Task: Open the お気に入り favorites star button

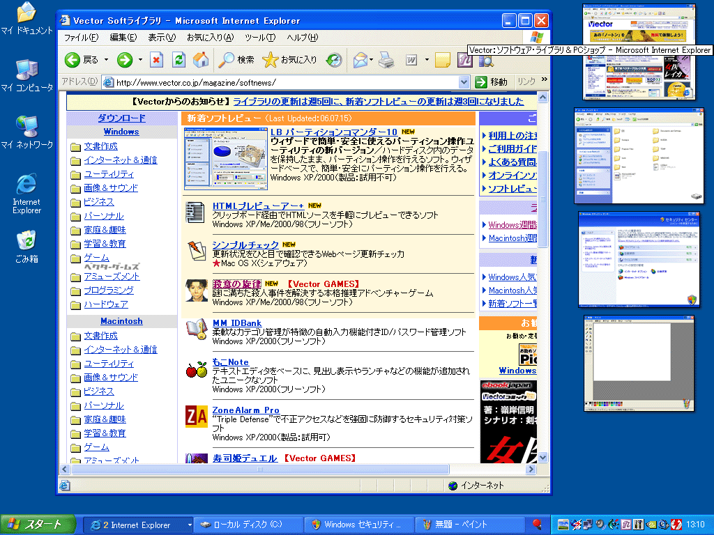Action: pyautogui.click(x=289, y=60)
